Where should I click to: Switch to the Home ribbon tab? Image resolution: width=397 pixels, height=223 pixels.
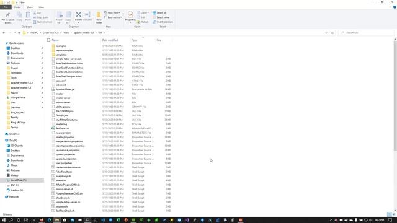[17, 7]
